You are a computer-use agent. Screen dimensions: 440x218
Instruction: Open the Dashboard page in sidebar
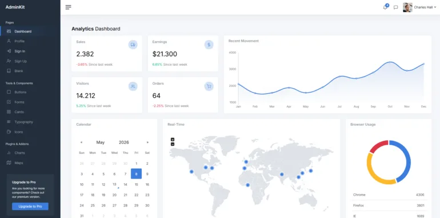tap(30, 31)
